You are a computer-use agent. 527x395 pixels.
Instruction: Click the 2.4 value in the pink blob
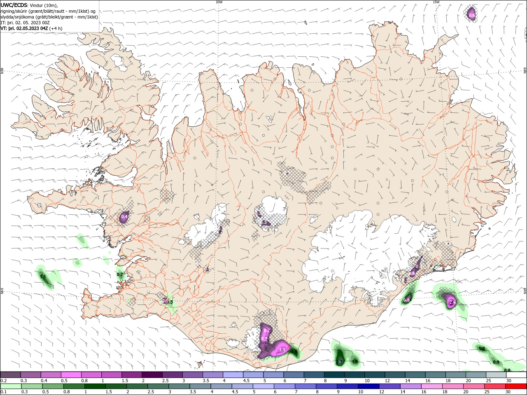pyautogui.click(x=452, y=303)
